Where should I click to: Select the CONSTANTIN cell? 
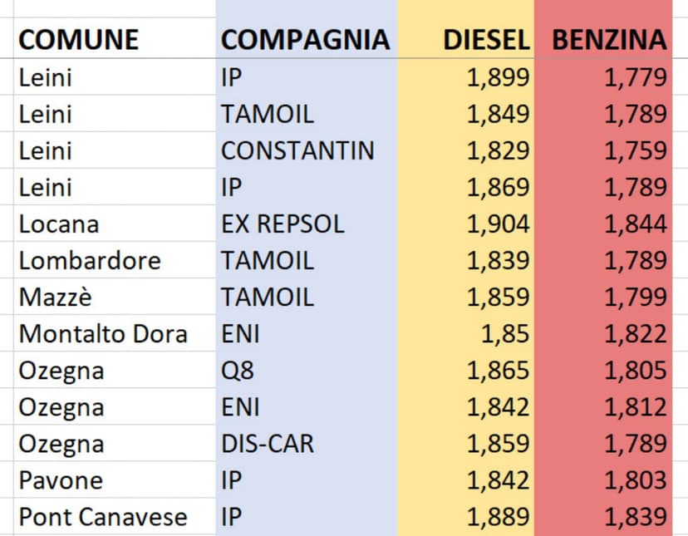coord(297,150)
